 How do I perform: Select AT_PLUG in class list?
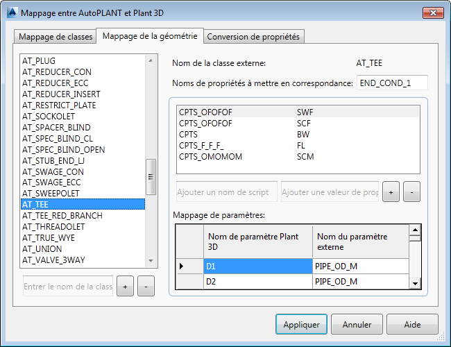83,61
